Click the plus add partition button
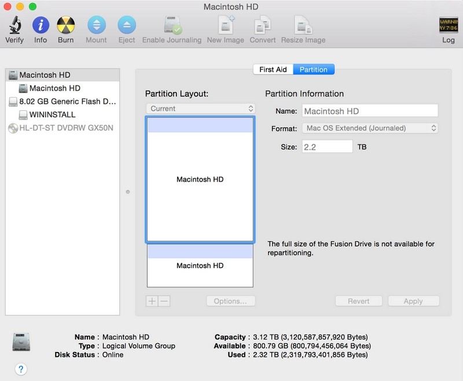This screenshot has width=463, height=381. 152,301
